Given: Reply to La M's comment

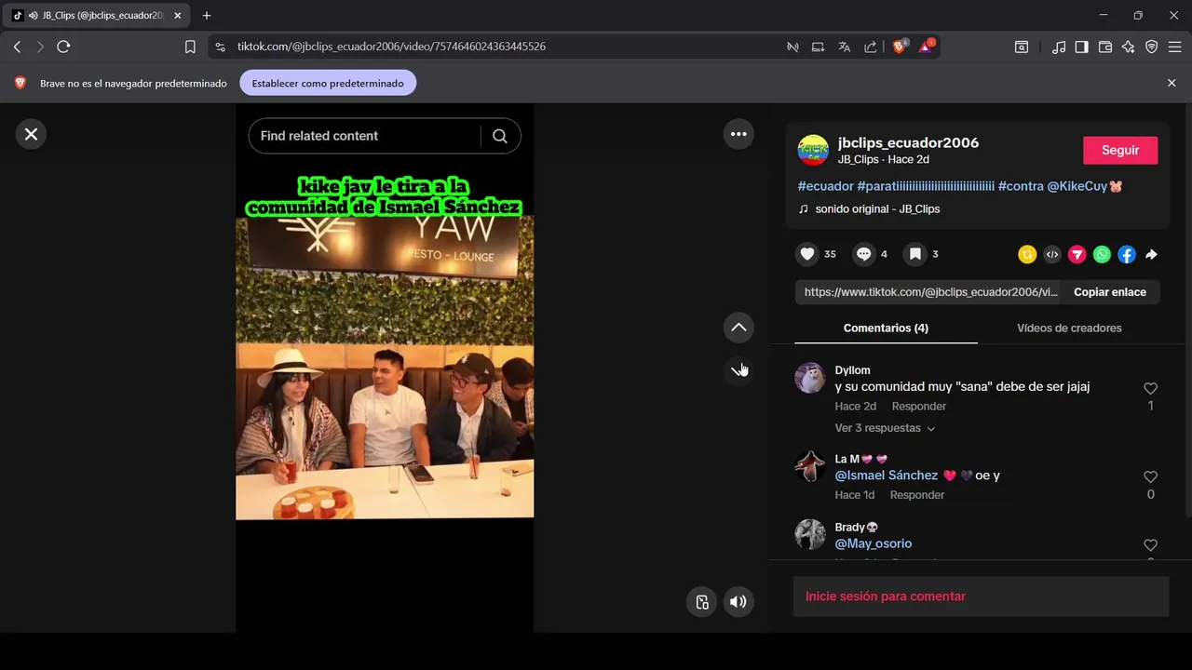Looking at the screenshot, I should tap(916, 495).
